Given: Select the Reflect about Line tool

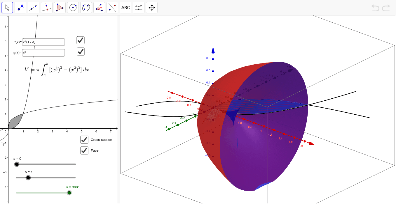Looking at the screenshot, I should pos(112,7).
